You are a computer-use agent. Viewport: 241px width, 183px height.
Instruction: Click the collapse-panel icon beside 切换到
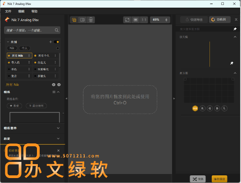[236, 20]
